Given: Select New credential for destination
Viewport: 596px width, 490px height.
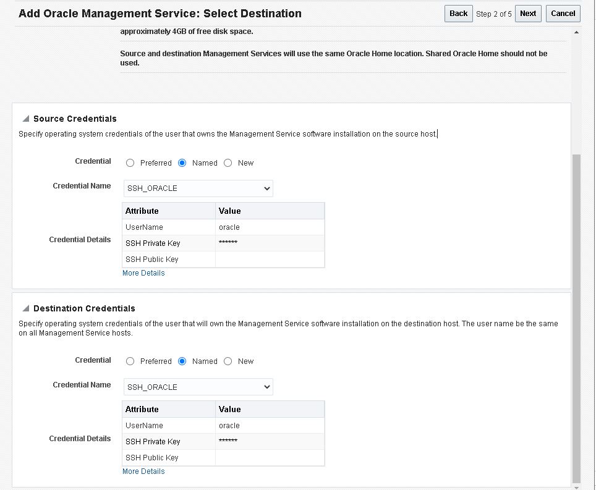Looking at the screenshot, I should click(227, 361).
